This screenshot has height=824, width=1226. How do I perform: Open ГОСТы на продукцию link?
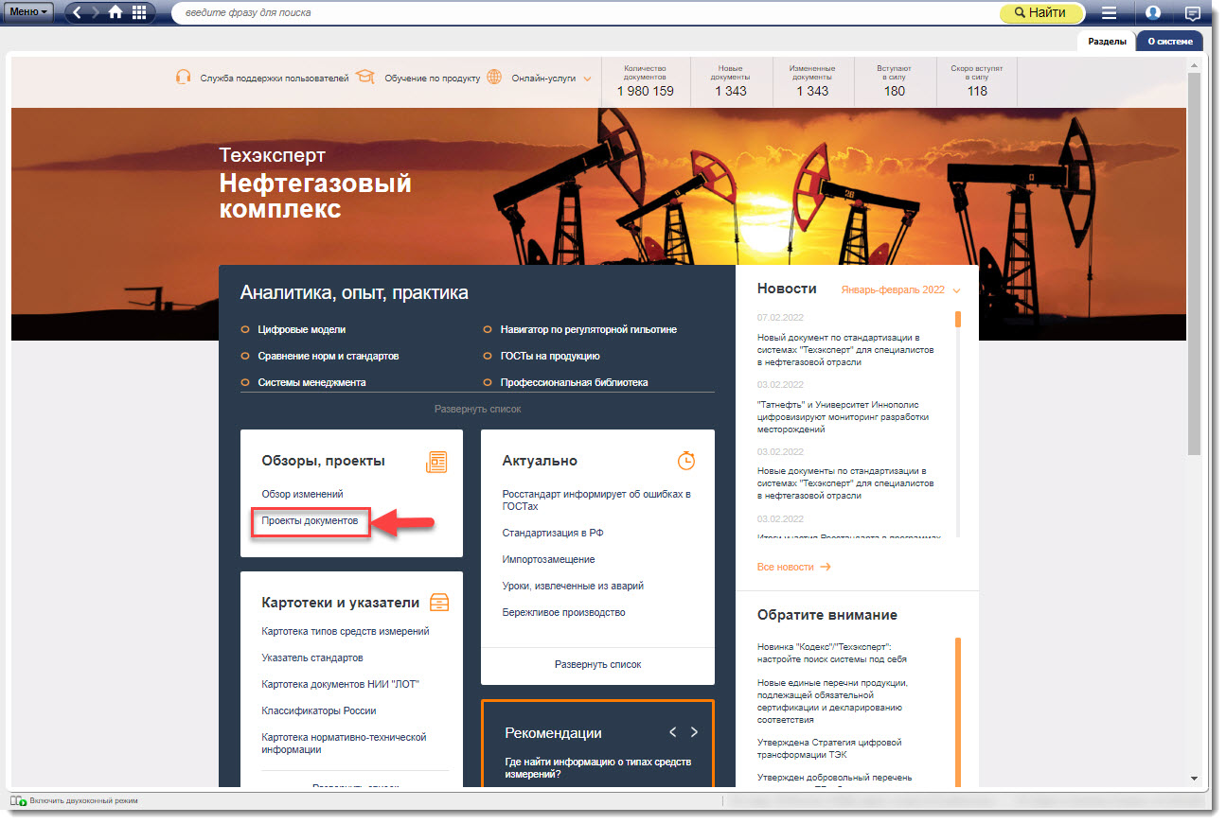pos(550,356)
